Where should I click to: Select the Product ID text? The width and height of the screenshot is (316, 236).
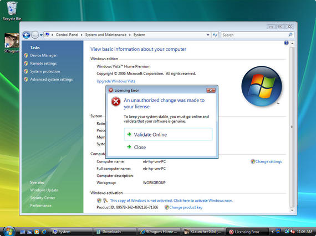click(127, 207)
